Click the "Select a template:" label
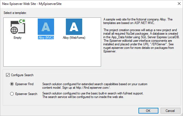 click(15, 13)
